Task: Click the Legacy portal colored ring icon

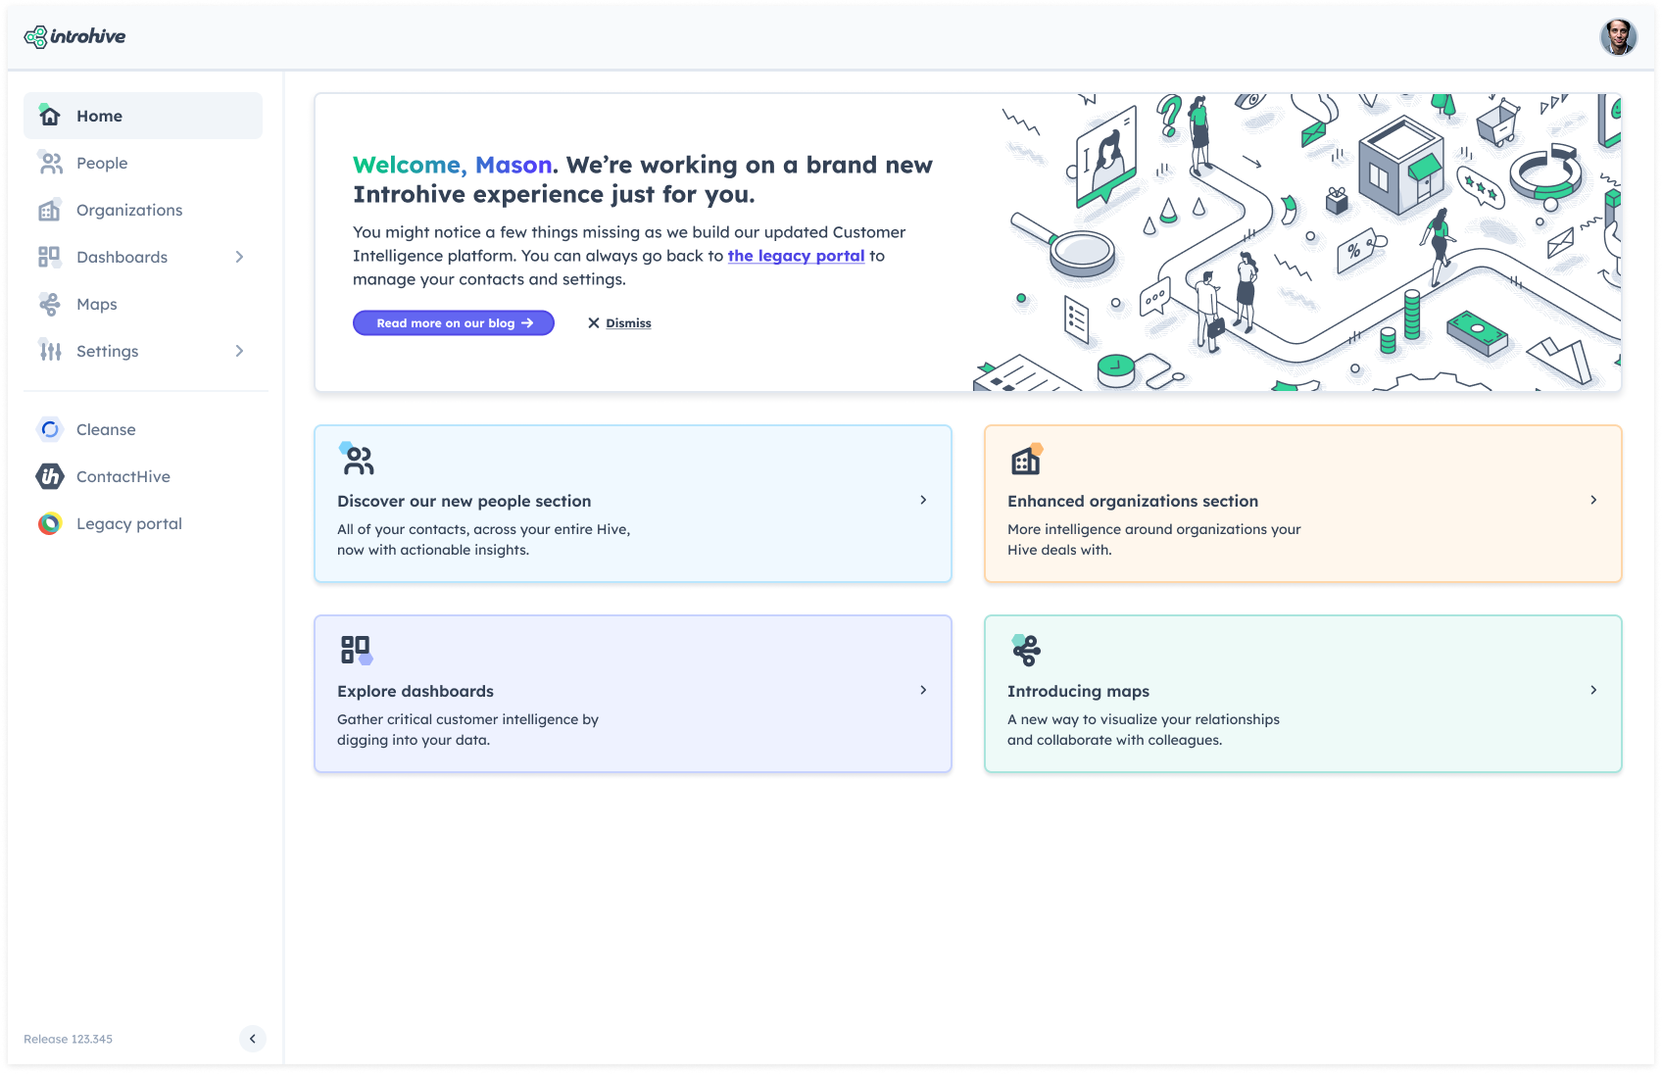Action: (50, 523)
